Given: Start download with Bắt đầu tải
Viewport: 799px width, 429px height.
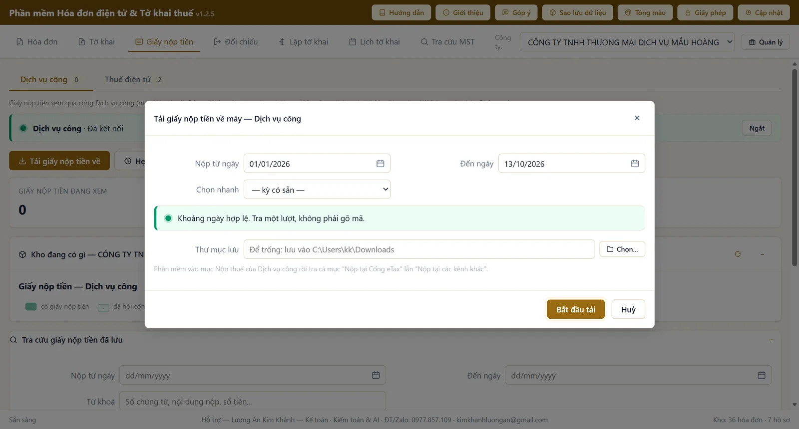Looking at the screenshot, I should coord(576,309).
